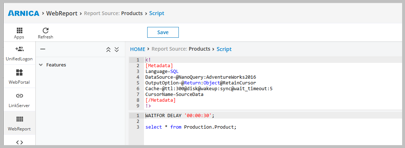Viewport: 405px width, 148px height.
Task: Click the CursorName=SourceData line
Action: pos(174,94)
